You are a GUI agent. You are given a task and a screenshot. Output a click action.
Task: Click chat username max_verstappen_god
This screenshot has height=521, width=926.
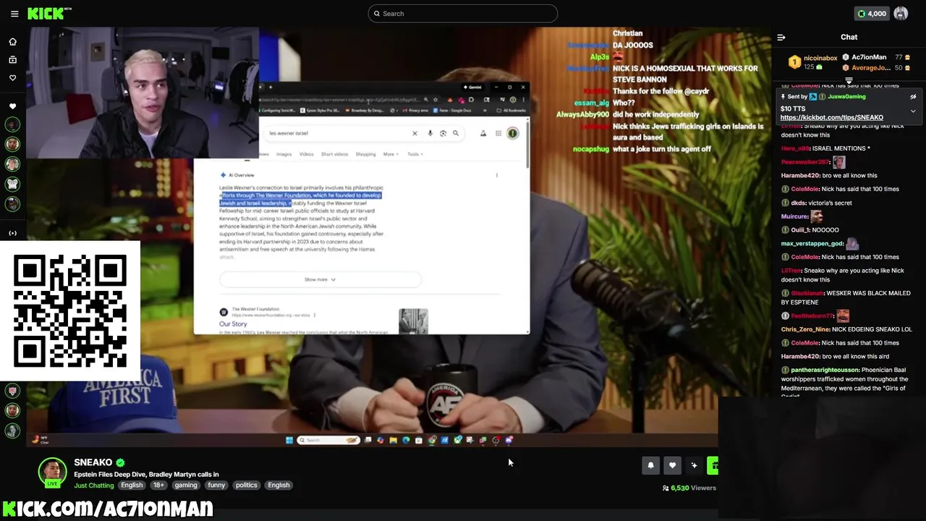click(x=812, y=244)
